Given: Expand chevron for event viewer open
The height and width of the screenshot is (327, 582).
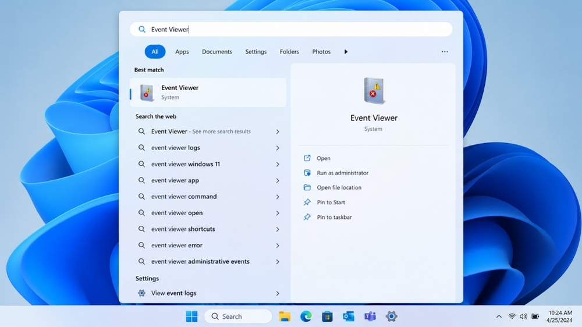Looking at the screenshot, I should point(277,213).
